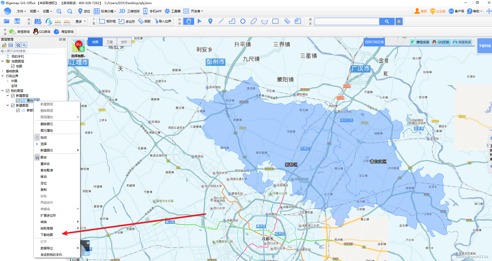The height and width of the screenshot is (261, 492).
Task: Open the 转换 submenu in context menu
Action: 44,222
